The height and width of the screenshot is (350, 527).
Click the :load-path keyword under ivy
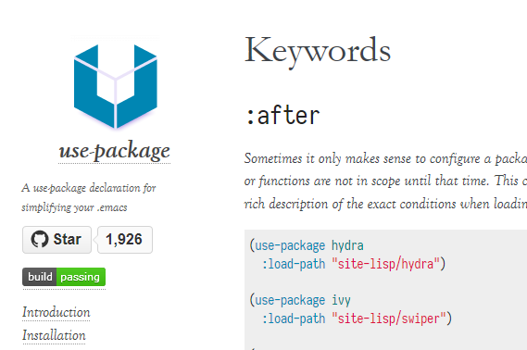tap(294, 319)
